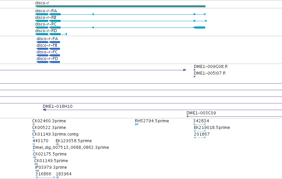Click the 183964 arrow glyph
Viewport: 282px width, 179px height.
(57, 177)
